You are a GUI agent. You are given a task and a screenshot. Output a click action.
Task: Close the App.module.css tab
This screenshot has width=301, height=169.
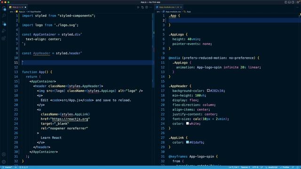pos(181,8)
